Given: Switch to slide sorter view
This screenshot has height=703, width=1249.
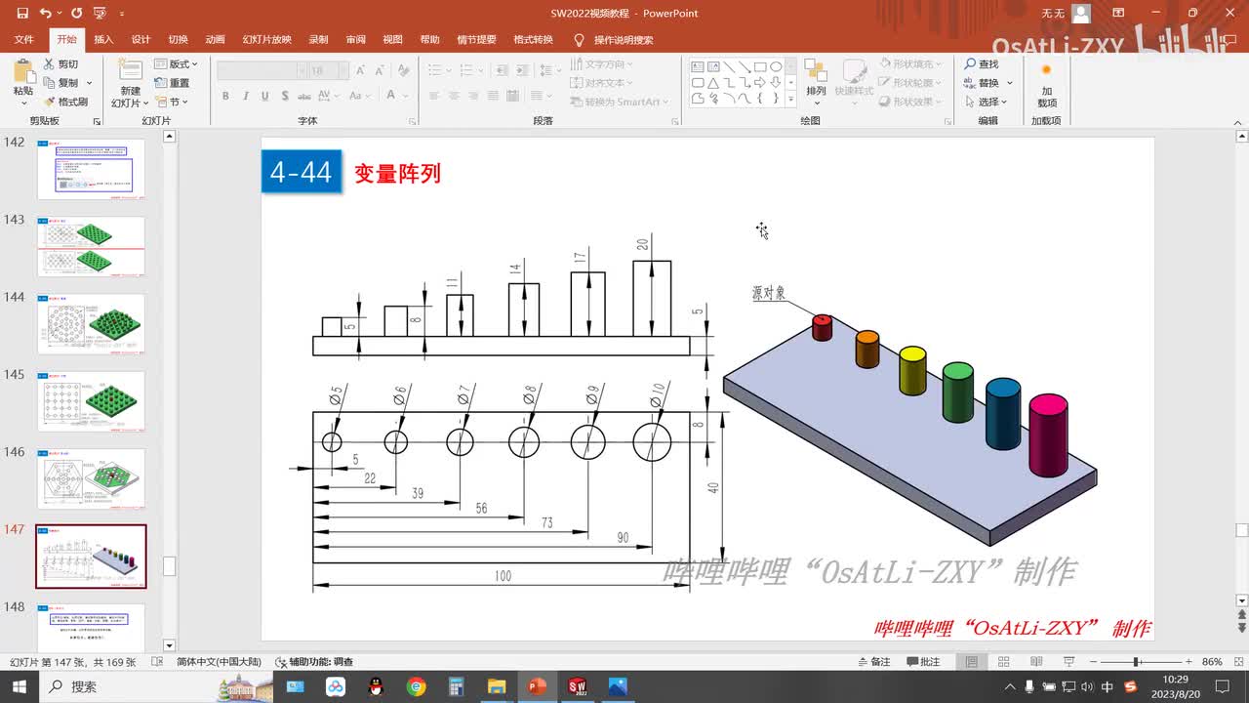Looking at the screenshot, I should coord(1004,661).
